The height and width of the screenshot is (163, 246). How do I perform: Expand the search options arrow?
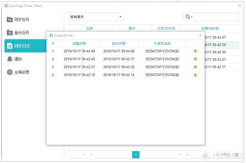[192, 17]
